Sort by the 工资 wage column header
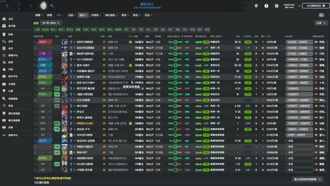The height and width of the screenshot is (186, 330). click(x=269, y=36)
